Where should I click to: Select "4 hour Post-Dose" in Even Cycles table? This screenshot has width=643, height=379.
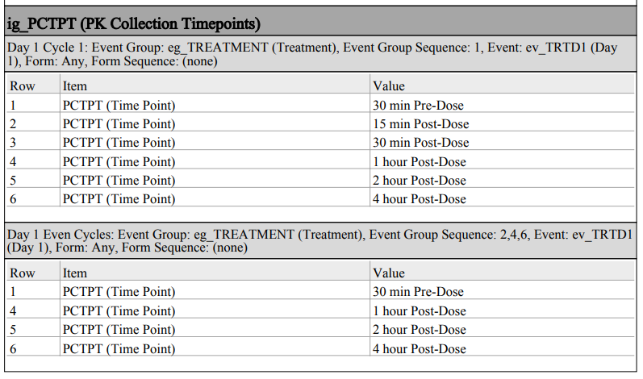(x=420, y=348)
